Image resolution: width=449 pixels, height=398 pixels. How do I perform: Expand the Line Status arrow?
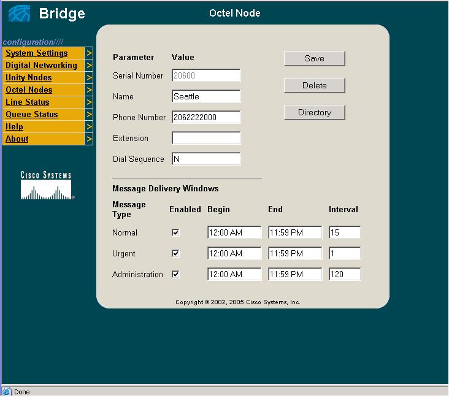(x=89, y=102)
